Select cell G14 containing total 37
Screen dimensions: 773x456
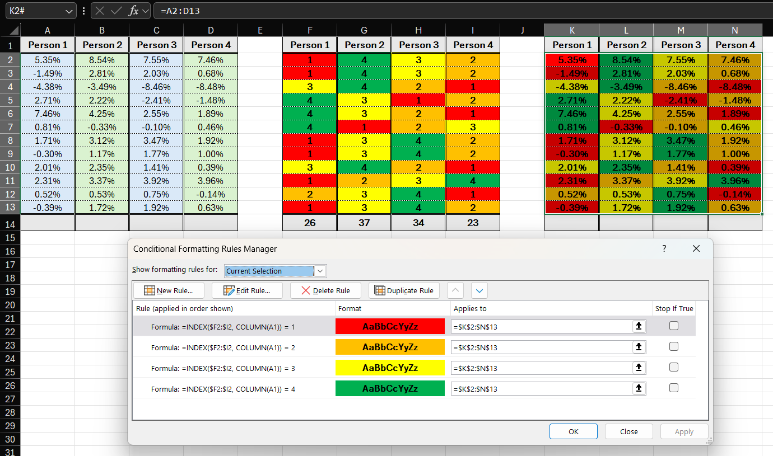(x=364, y=223)
